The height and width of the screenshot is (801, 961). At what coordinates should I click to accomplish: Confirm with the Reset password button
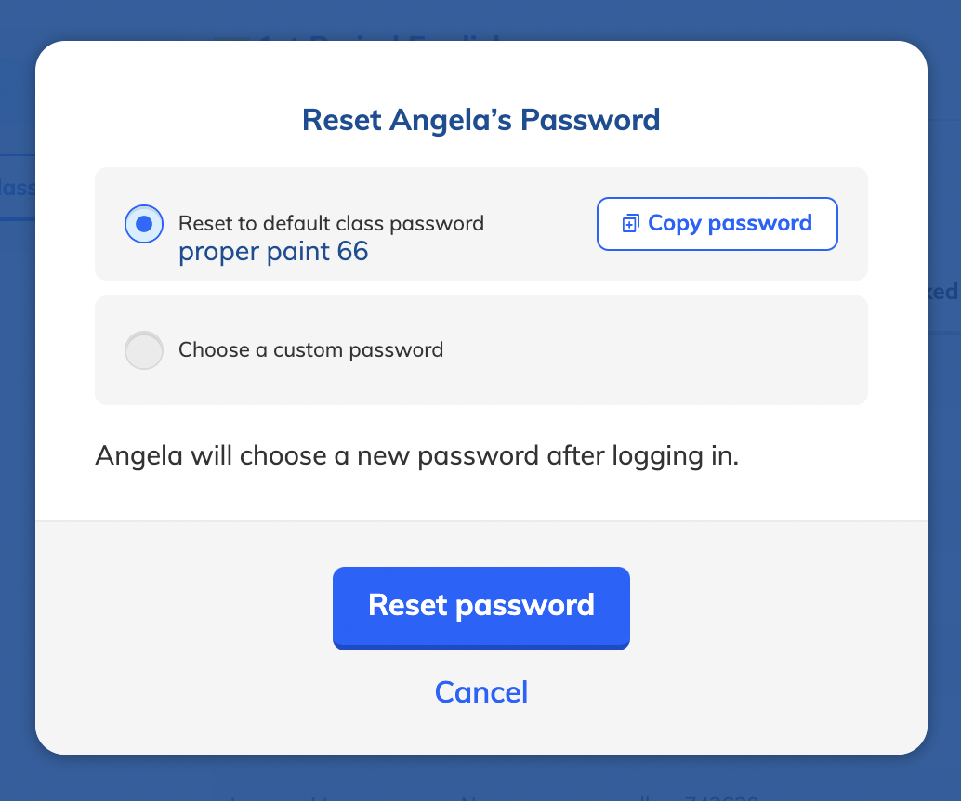click(481, 608)
